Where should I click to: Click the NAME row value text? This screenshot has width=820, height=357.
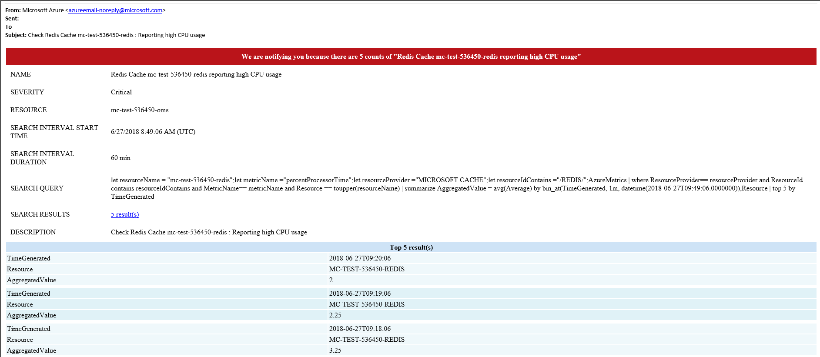click(x=196, y=74)
